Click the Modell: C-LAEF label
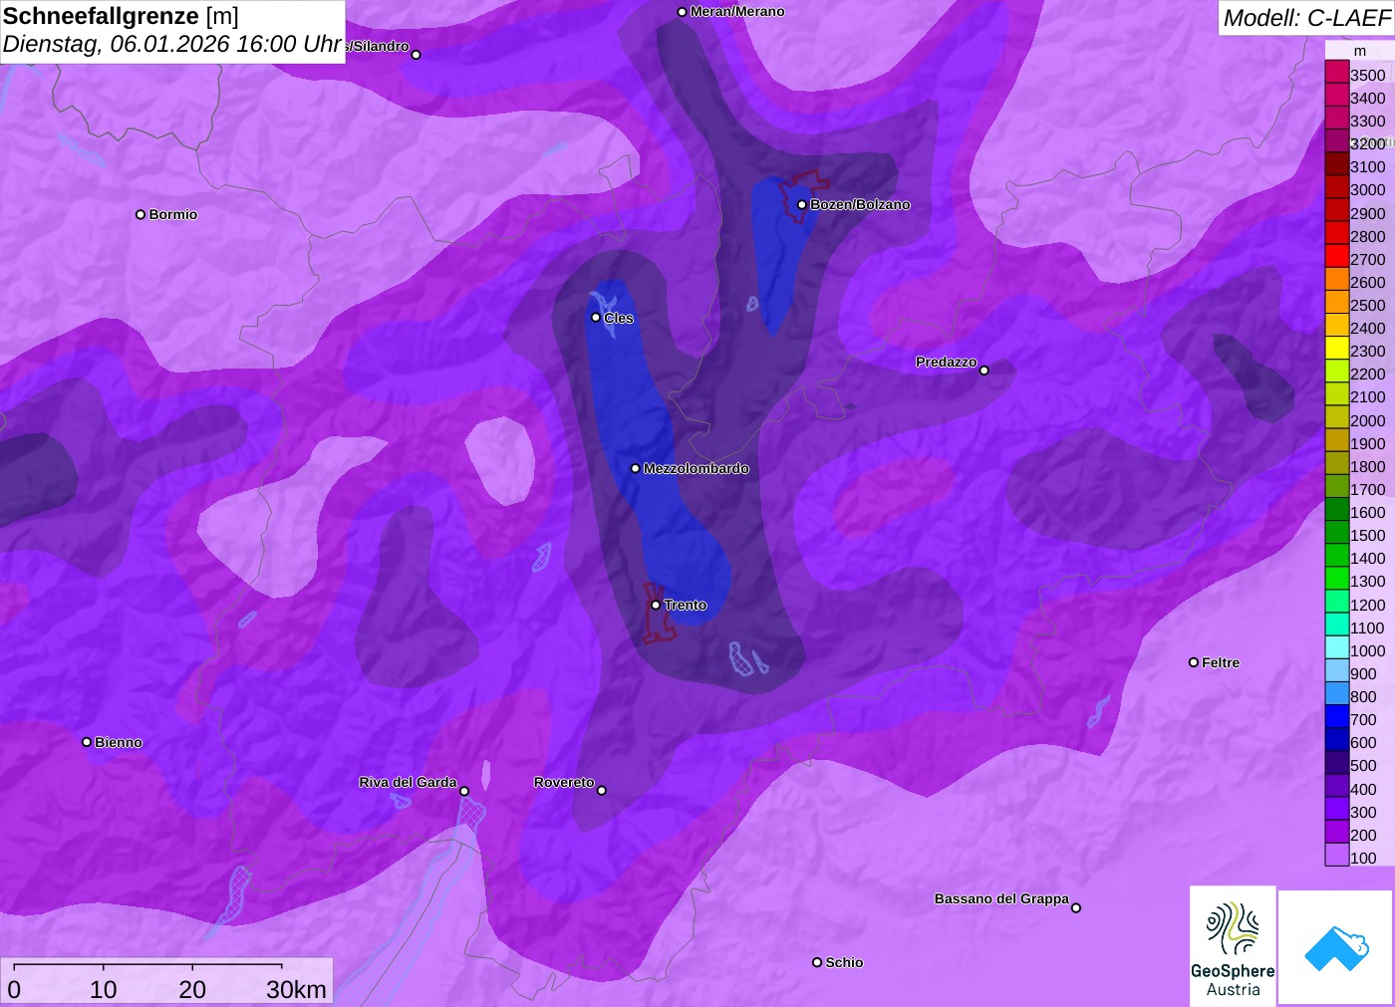This screenshot has height=1007, width=1395. tap(1306, 18)
